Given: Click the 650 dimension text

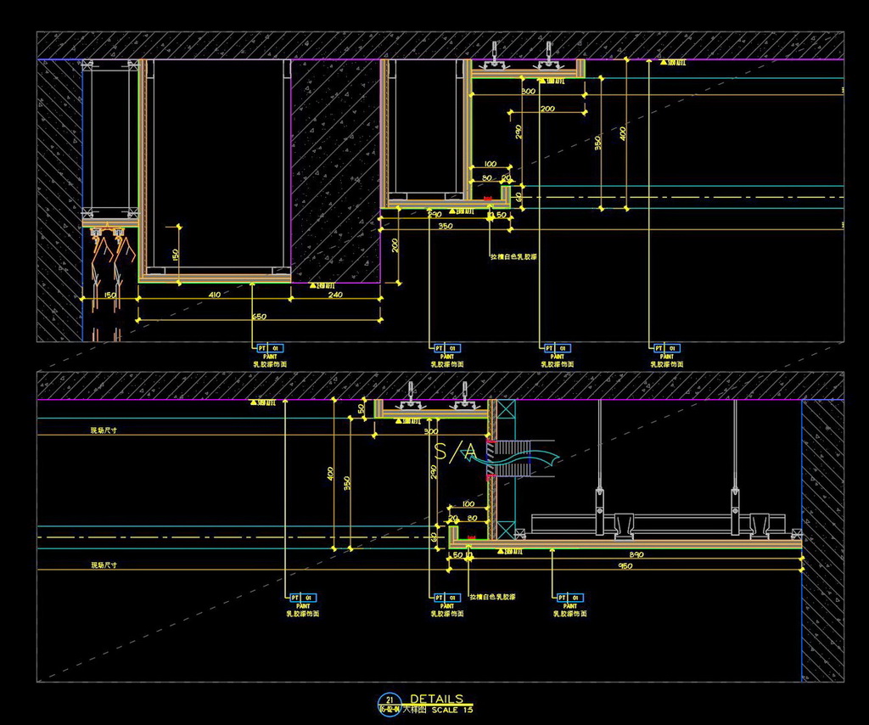Looking at the screenshot, I should click(x=259, y=317).
